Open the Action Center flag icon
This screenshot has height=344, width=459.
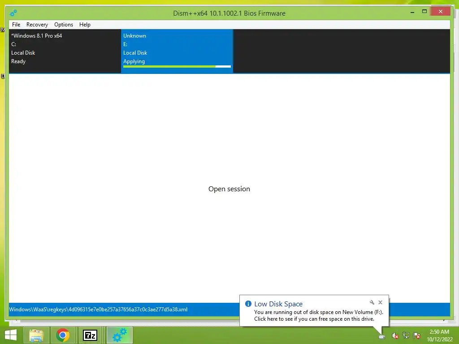(417, 335)
